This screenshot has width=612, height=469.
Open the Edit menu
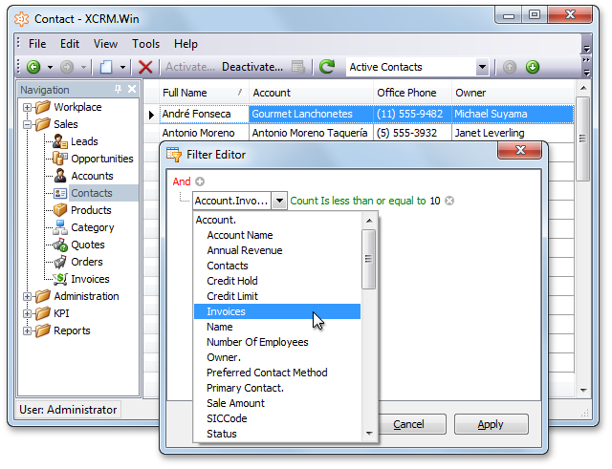70,44
